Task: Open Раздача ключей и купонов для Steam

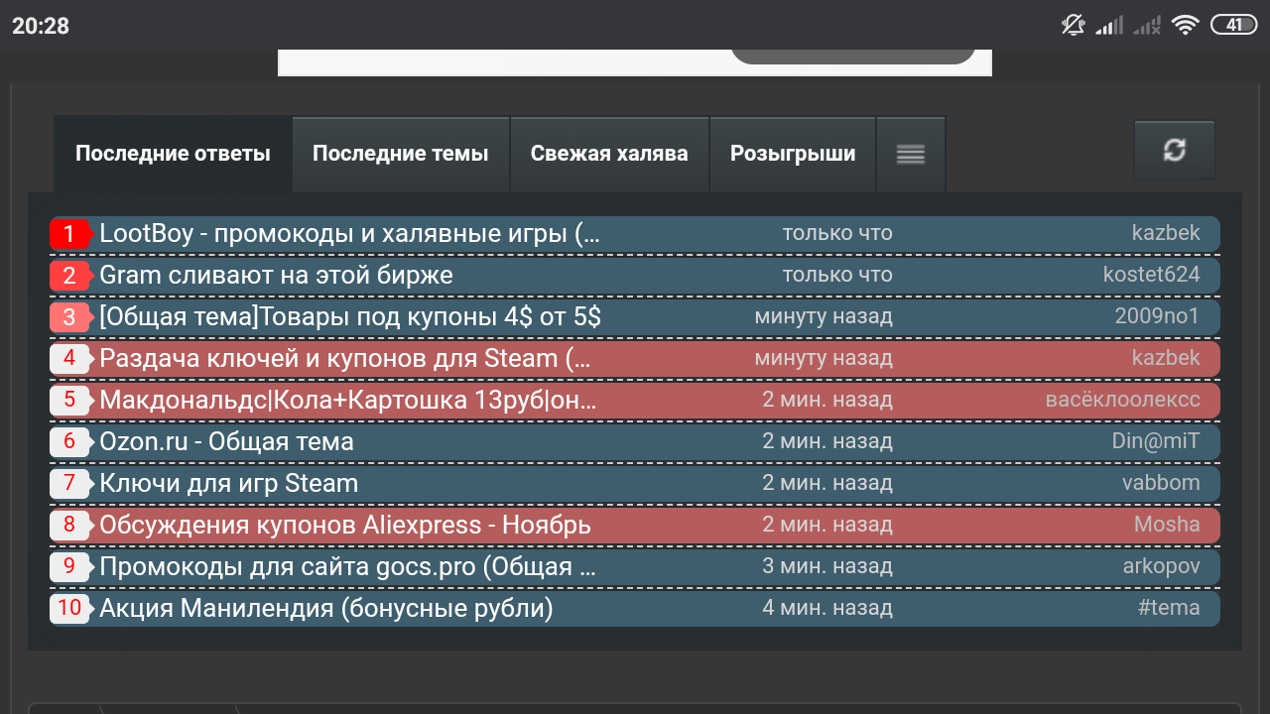Action: click(x=344, y=359)
